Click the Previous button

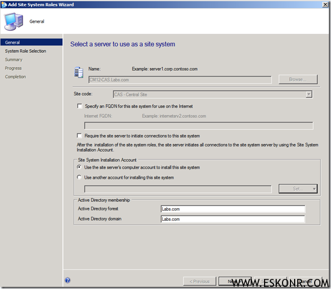[x=200, y=282]
